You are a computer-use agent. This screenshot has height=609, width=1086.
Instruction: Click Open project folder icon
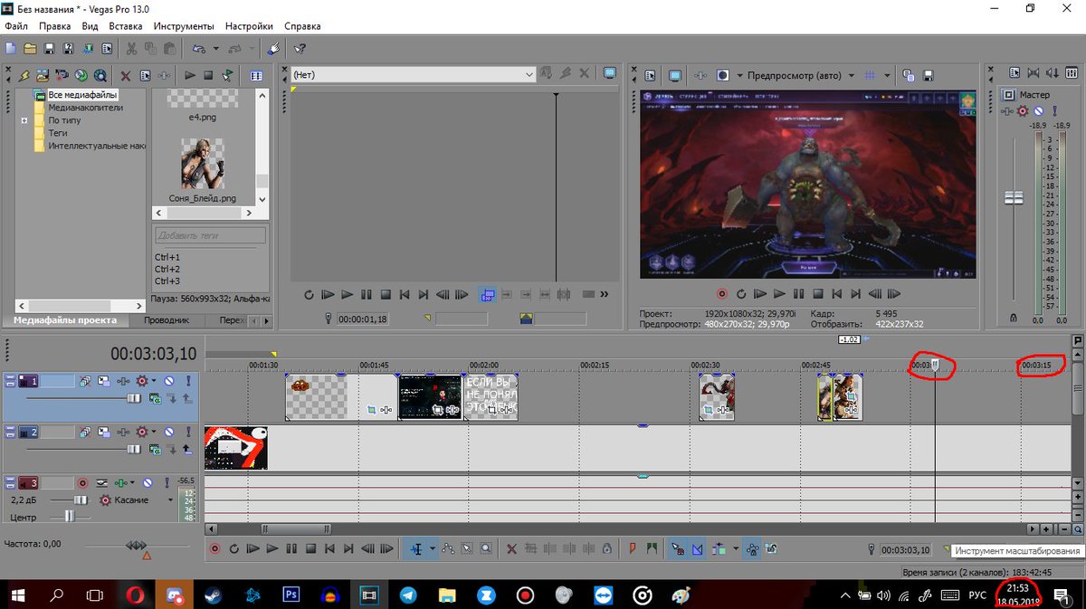pyautogui.click(x=30, y=48)
